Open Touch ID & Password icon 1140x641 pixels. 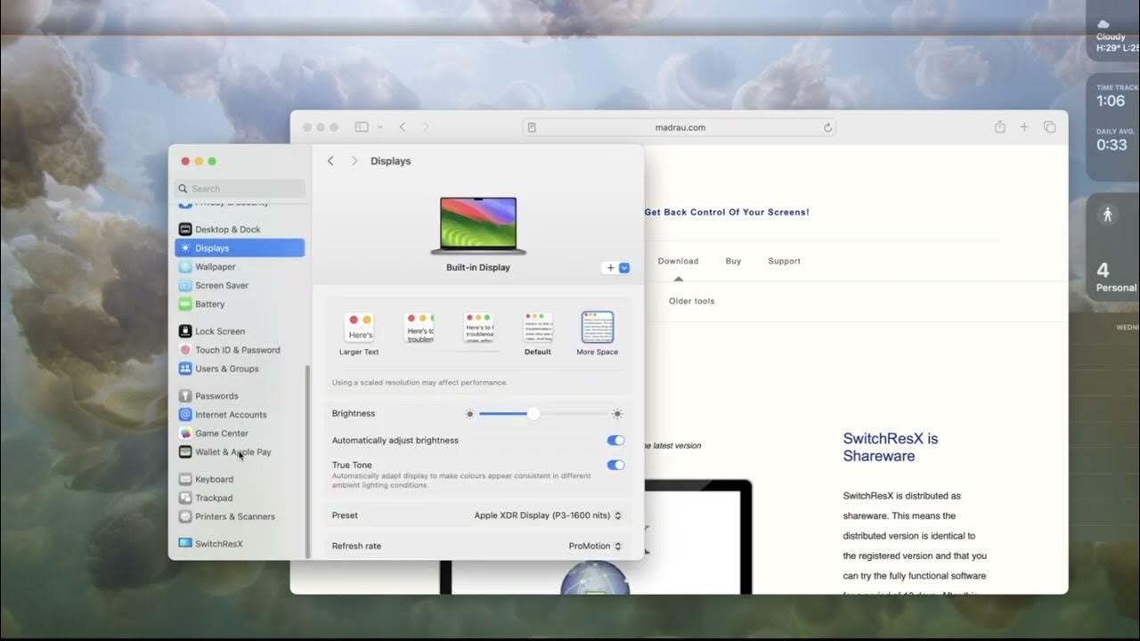click(x=185, y=350)
